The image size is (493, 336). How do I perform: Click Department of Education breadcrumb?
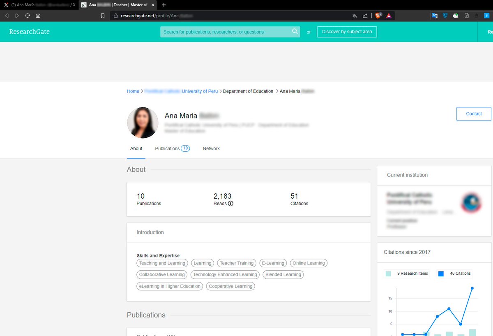click(248, 91)
